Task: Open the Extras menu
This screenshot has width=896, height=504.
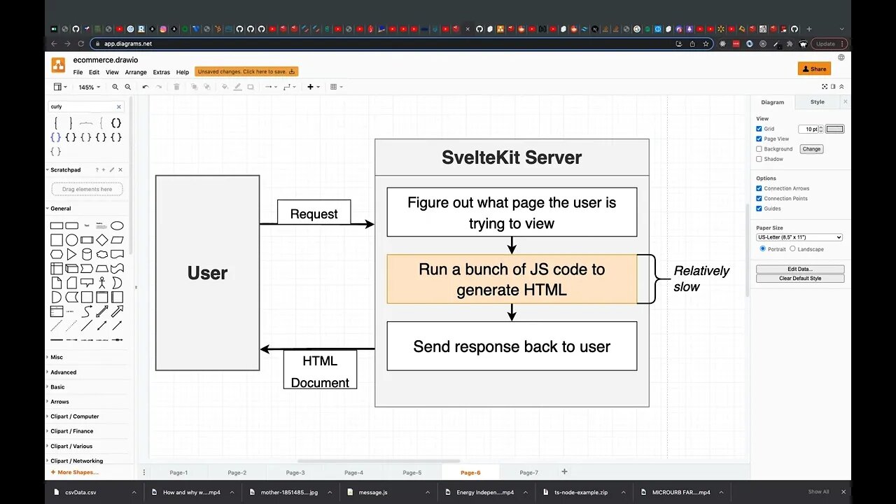Action: click(x=162, y=72)
